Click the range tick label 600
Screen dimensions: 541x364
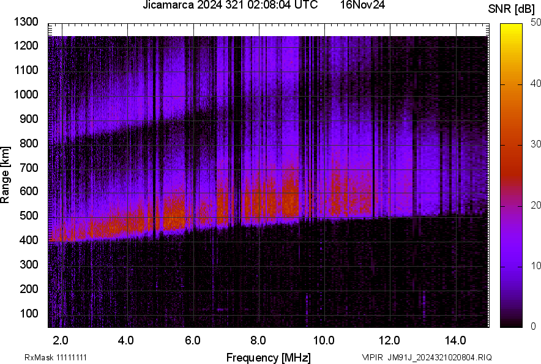(x=29, y=191)
